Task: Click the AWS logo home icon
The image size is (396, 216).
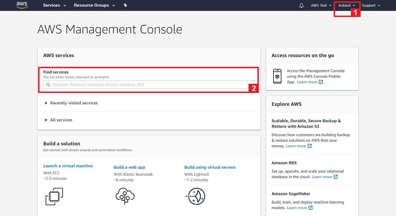Action: coord(22,5)
